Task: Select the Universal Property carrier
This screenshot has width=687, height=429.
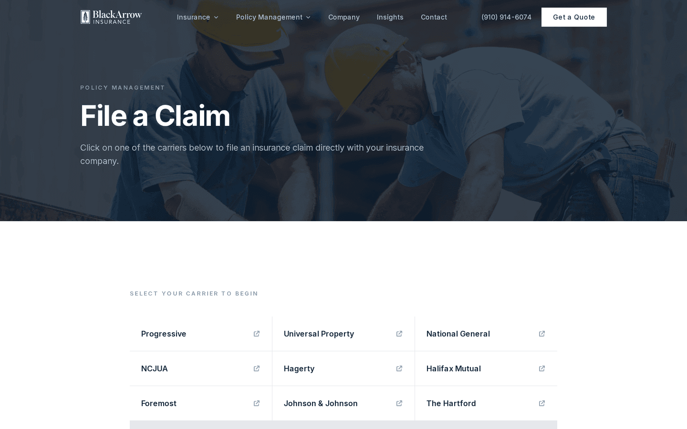Action: pyautogui.click(x=343, y=334)
